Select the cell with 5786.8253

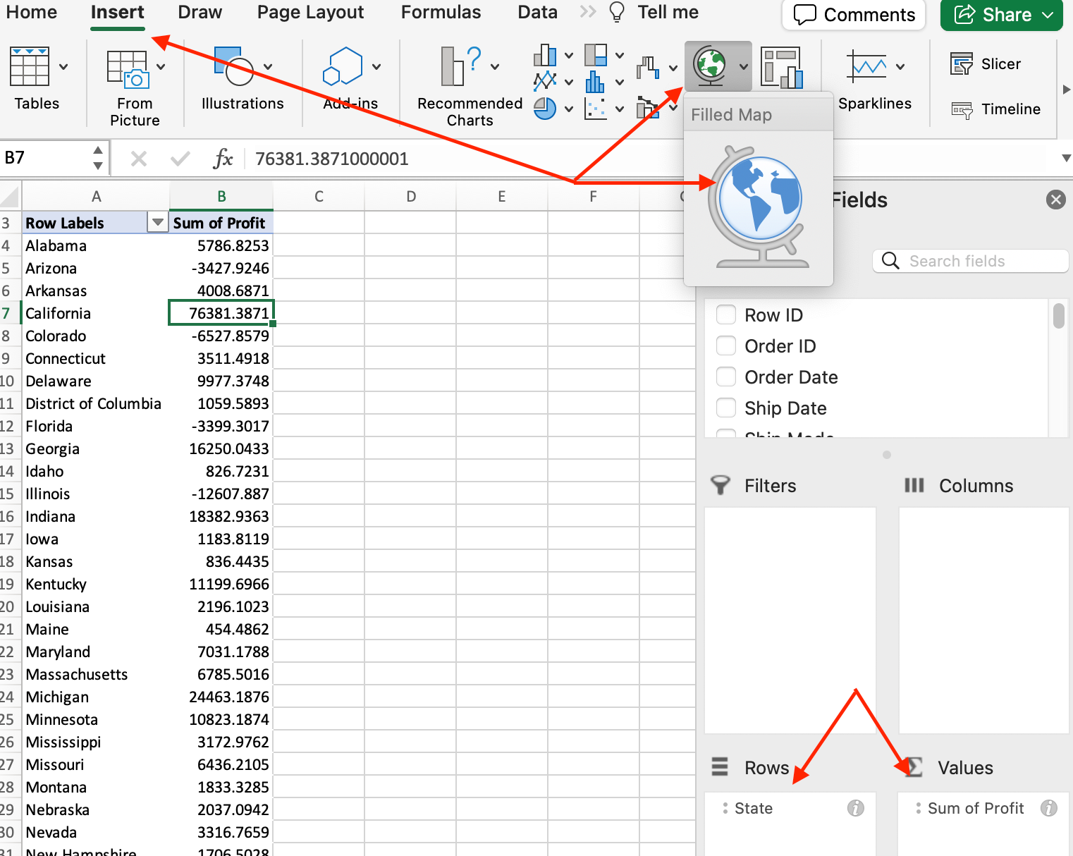(221, 245)
